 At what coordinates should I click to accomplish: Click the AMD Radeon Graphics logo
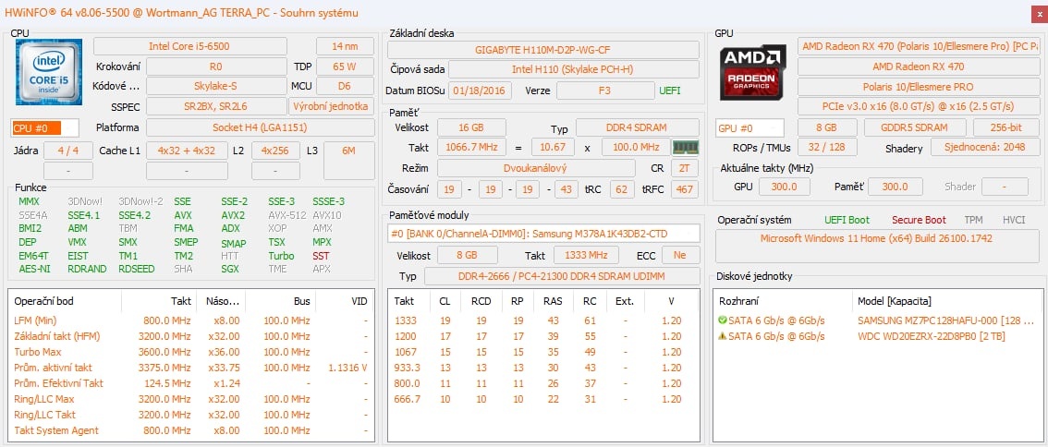point(753,73)
